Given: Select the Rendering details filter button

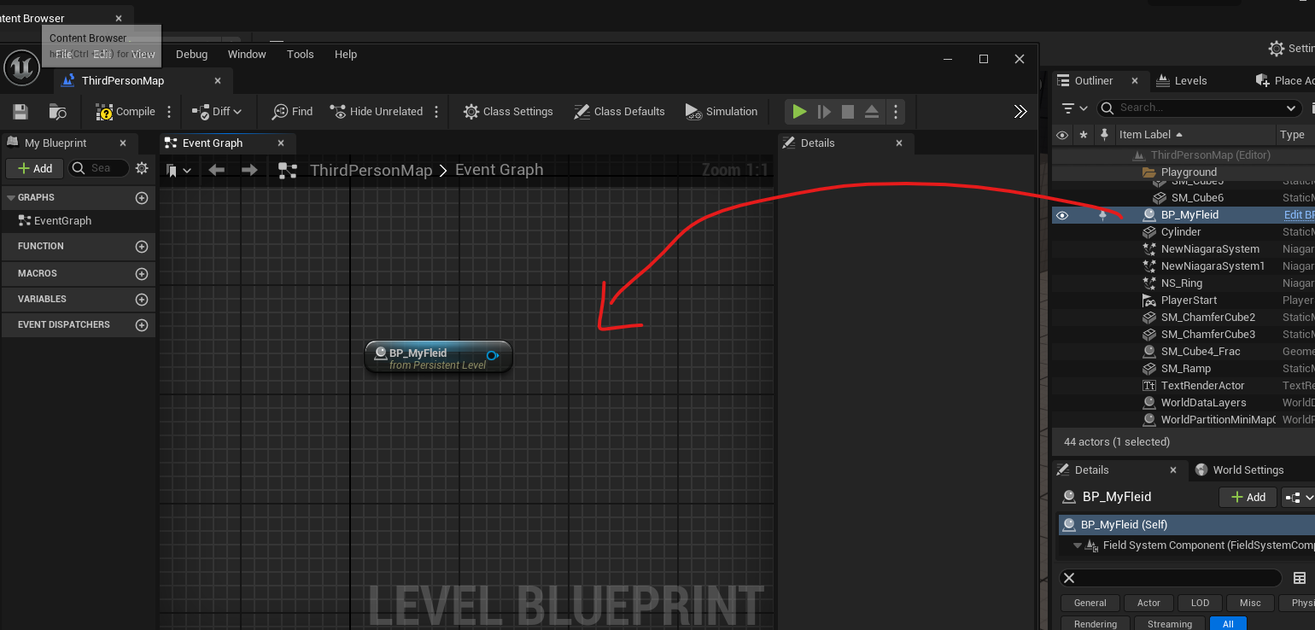Looking at the screenshot, I should coord(1096,624).
